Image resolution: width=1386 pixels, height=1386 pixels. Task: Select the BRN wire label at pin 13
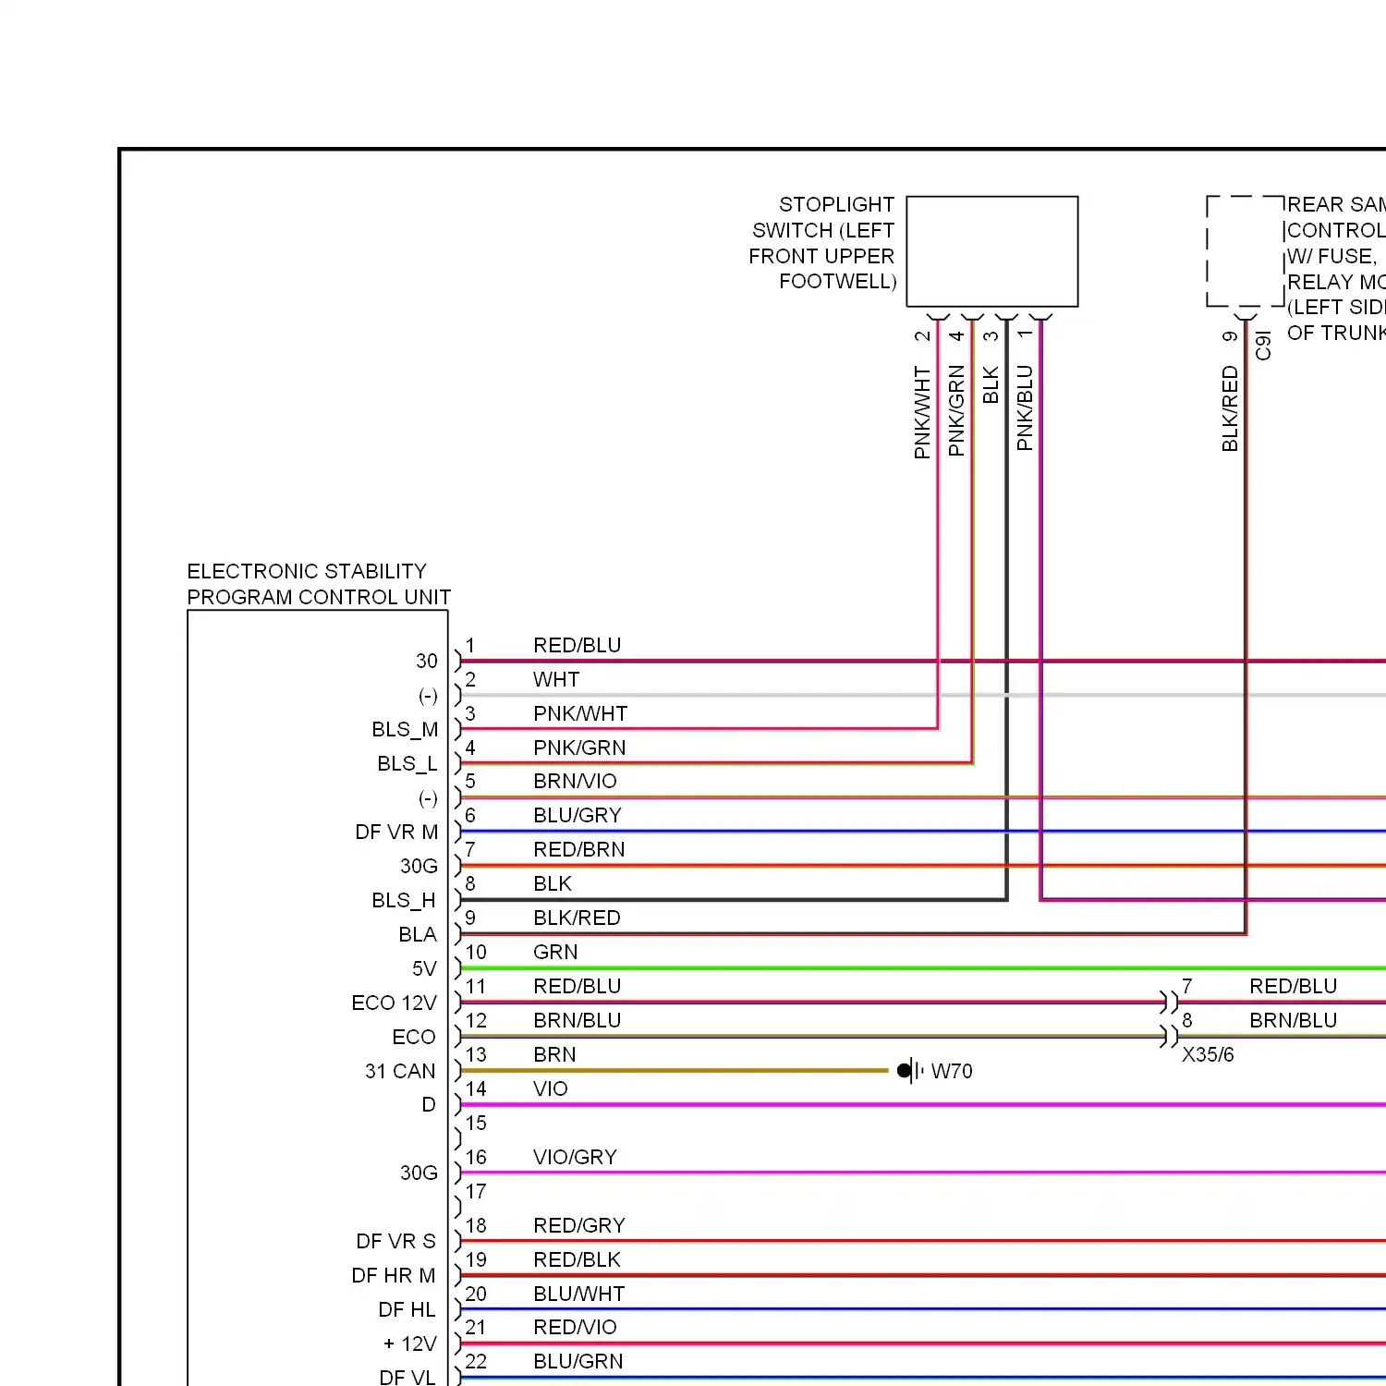[554, 1054]
